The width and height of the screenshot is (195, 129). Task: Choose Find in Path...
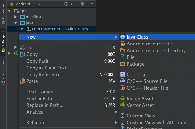(x=69, y=99)
